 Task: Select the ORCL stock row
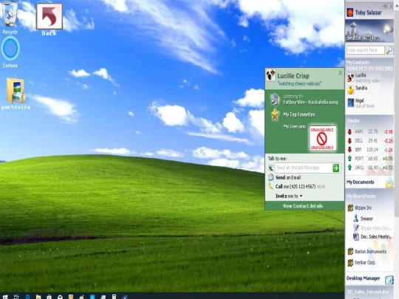point(370,168)
